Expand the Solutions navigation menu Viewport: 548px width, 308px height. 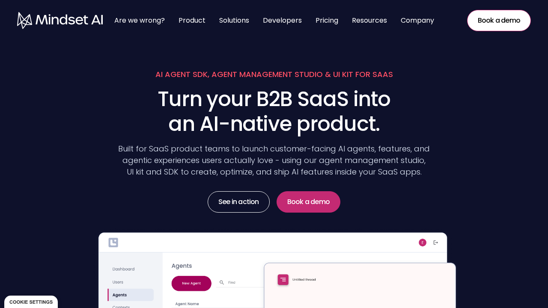pyautogui.click(x=234, y=21)
